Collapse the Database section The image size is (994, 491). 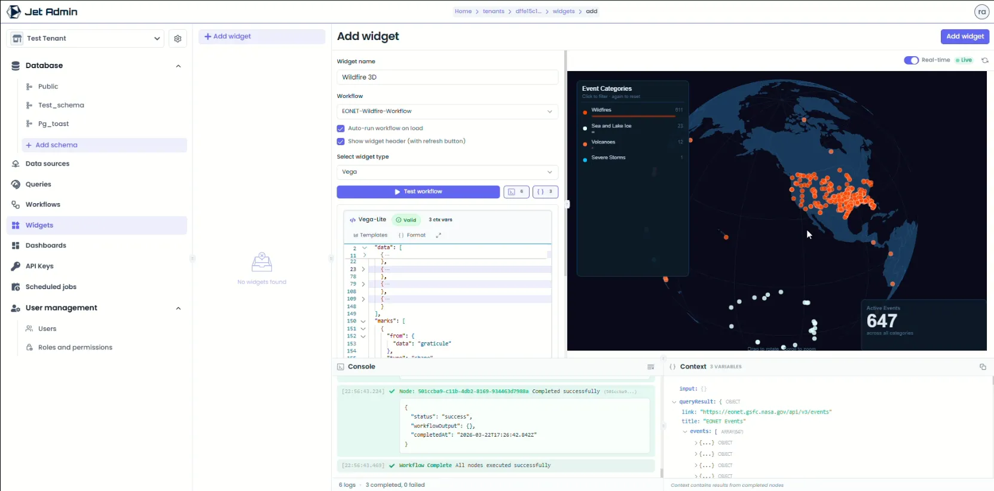(x=178, y=66)
